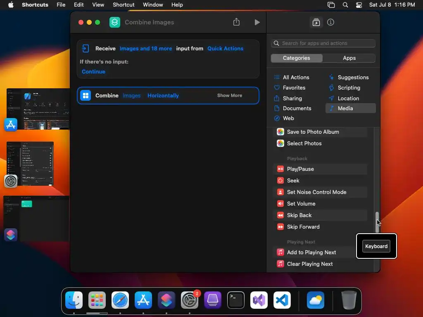Image resolution: width=423 pixels, height=317 pixels.
Task: Open Launchpad from the Dock
Action: 97,300
